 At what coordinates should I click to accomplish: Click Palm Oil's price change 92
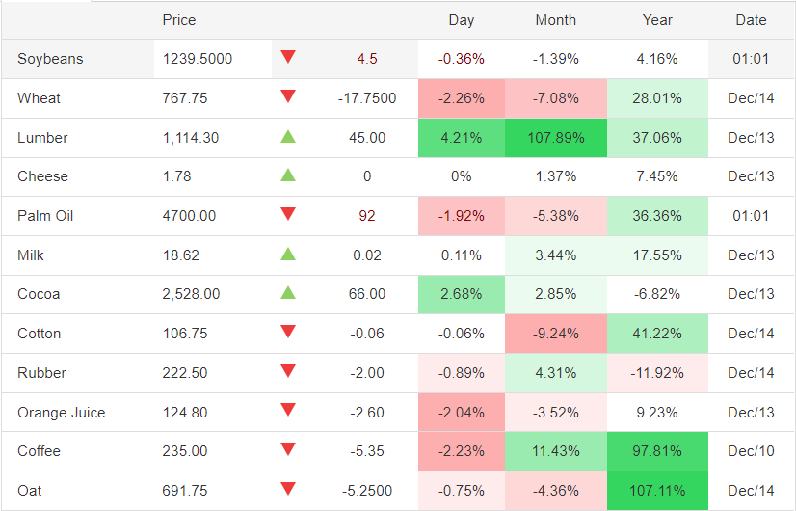click(367, 216)
